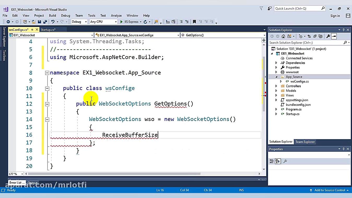Open the Error List tab
The width and height of the screenshot is (352, 198).
[17, 183]
